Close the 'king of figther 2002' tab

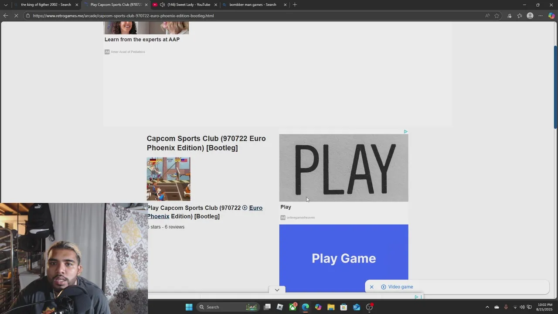coord(77,5)
